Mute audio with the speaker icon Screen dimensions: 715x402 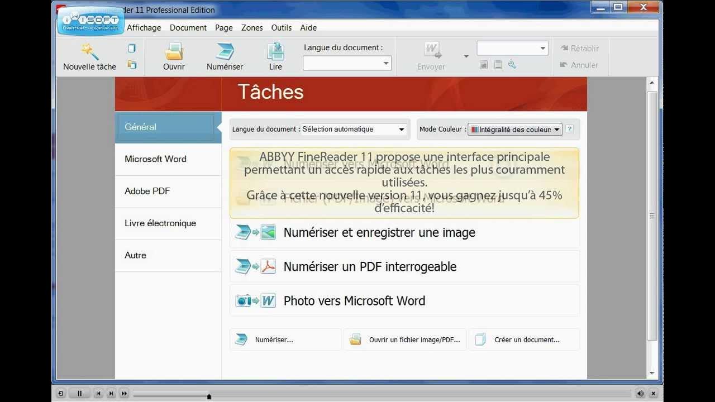[x=640, y=394]
